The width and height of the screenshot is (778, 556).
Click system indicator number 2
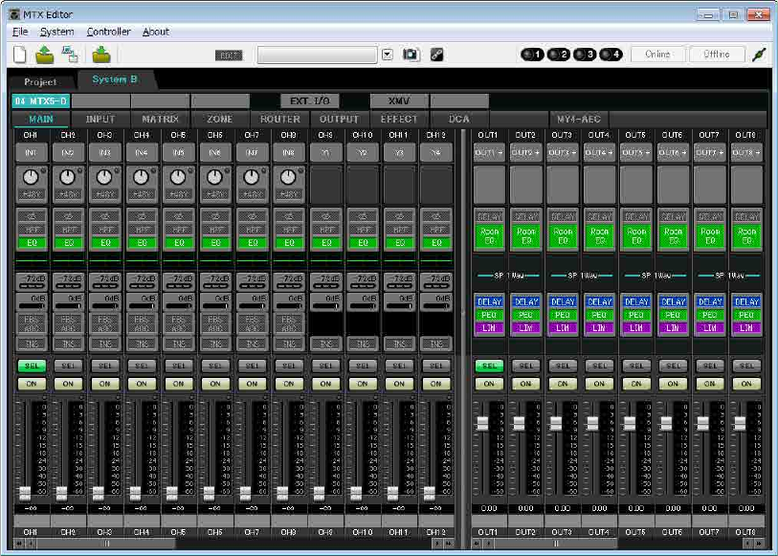pyautogui.click(x=558, y=55)
